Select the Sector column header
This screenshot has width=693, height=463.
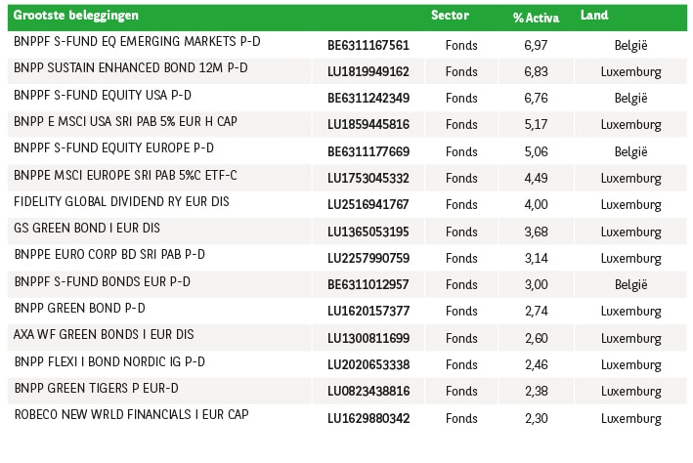tap(450, 16)
